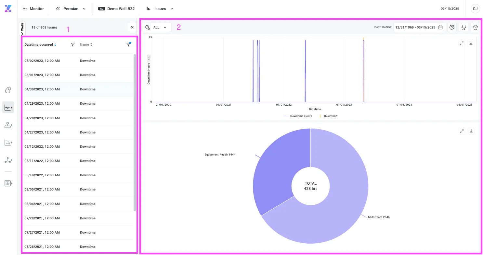This screenshot has width=483, height=255.
Task: Sort by Datetime occurred column
Action: coord(40,45)
